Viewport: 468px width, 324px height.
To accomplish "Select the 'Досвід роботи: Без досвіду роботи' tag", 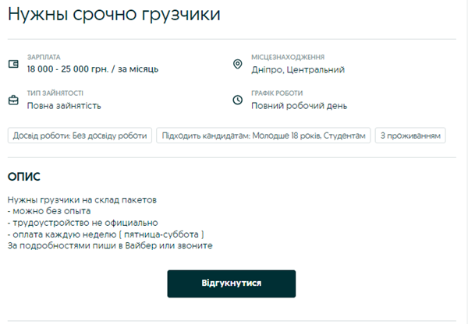I will [x=80, y=136].
